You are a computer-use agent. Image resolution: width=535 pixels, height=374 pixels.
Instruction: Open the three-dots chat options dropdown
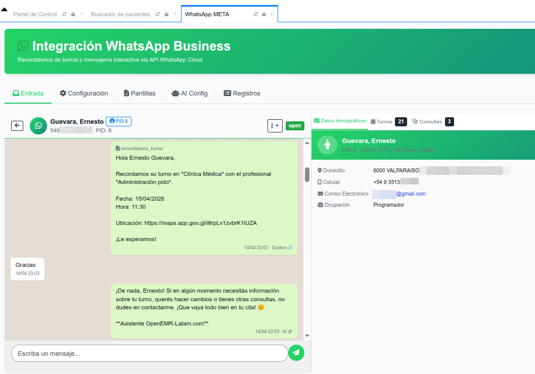[x=275, y=126]
